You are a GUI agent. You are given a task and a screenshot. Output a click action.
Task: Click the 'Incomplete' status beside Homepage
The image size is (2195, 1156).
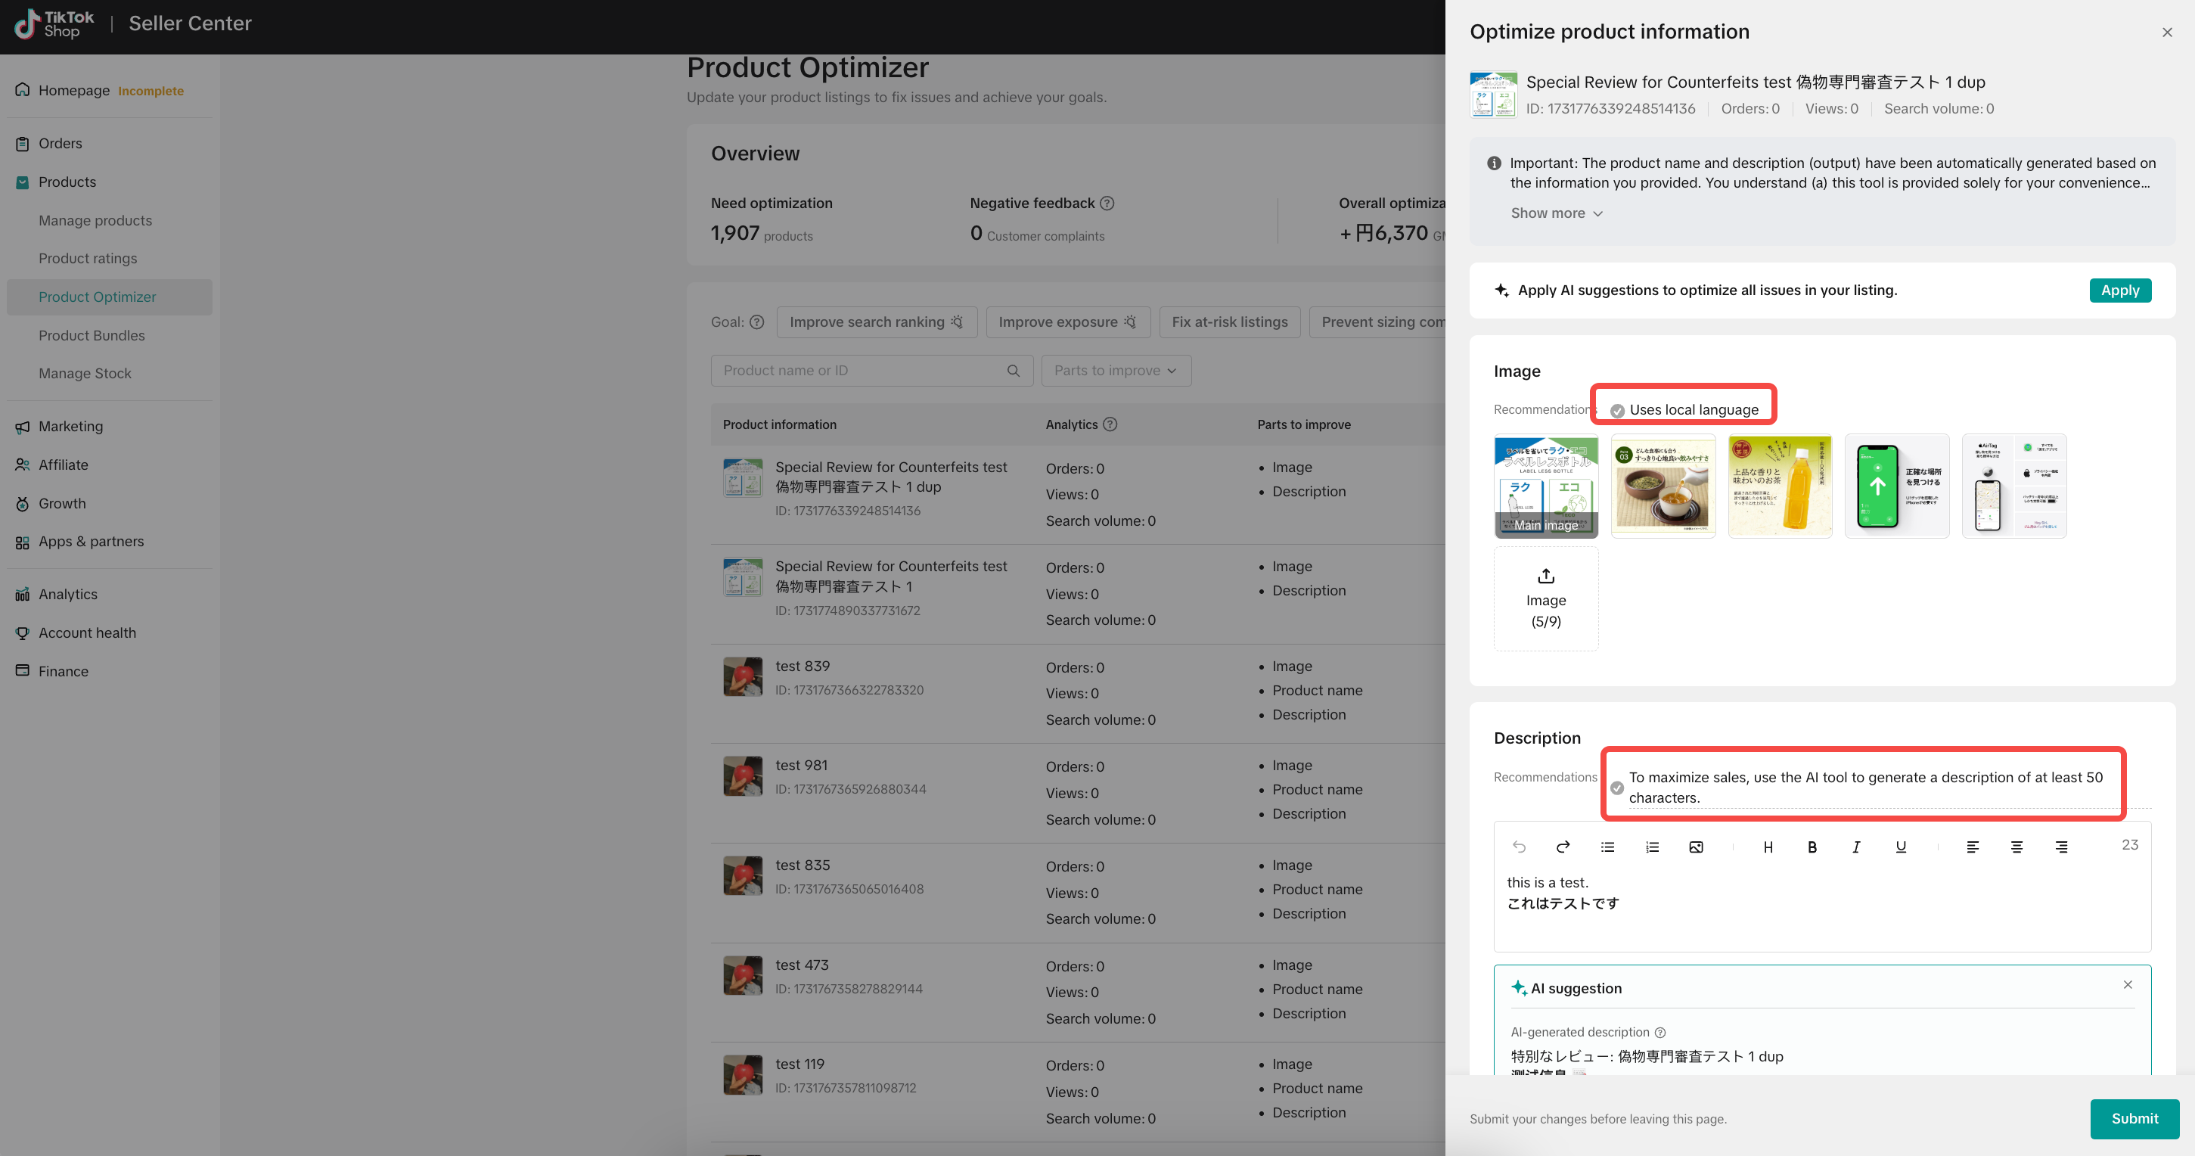point(151,92)
